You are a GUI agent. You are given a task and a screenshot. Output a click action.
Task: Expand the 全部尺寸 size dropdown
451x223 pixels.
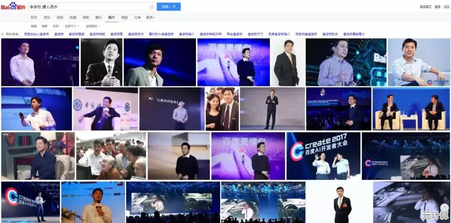(x=71, y=26)
